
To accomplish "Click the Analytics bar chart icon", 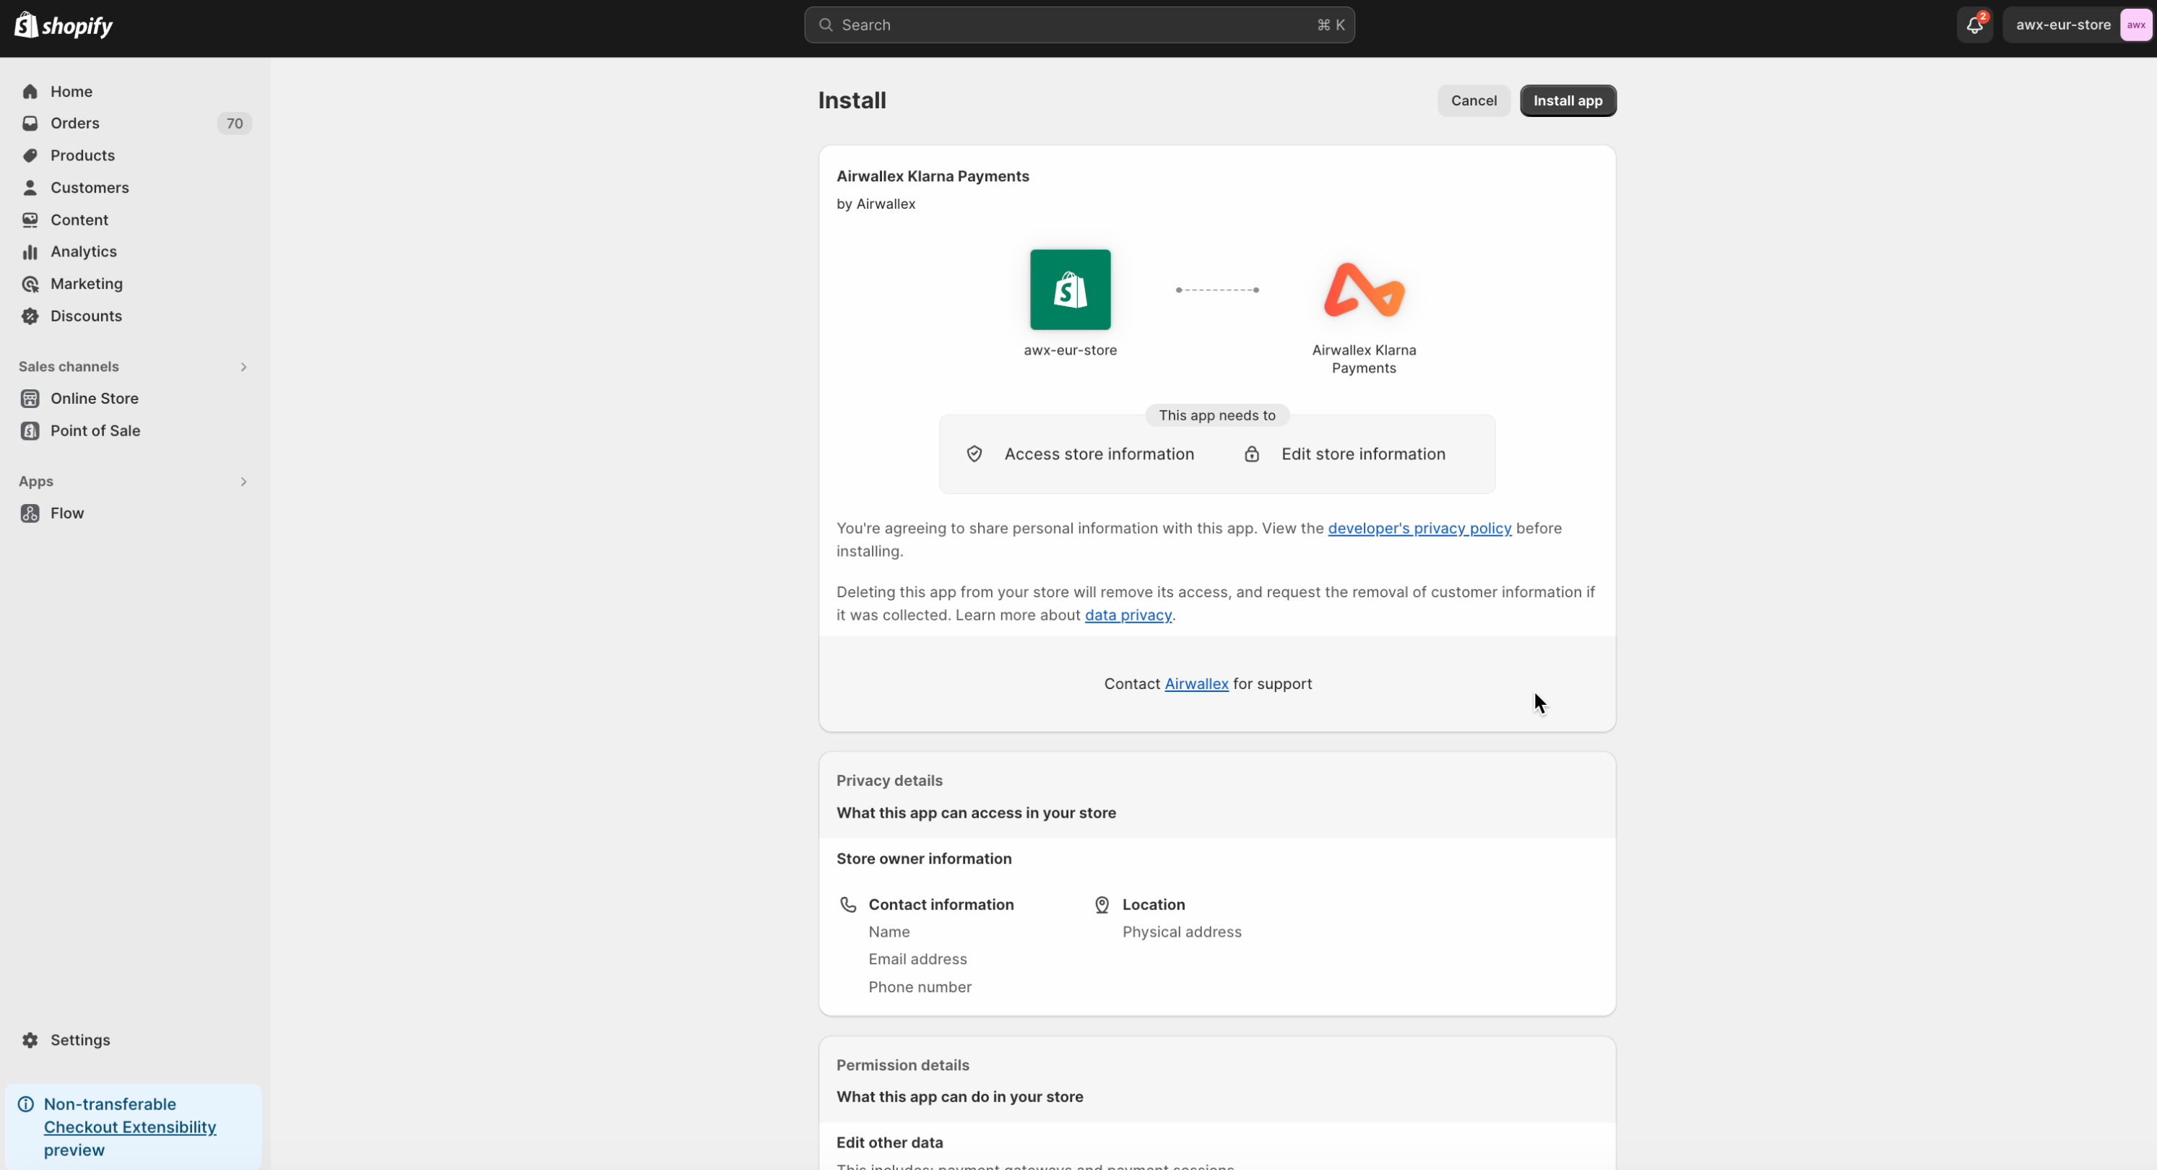I will tap(30, 252).
